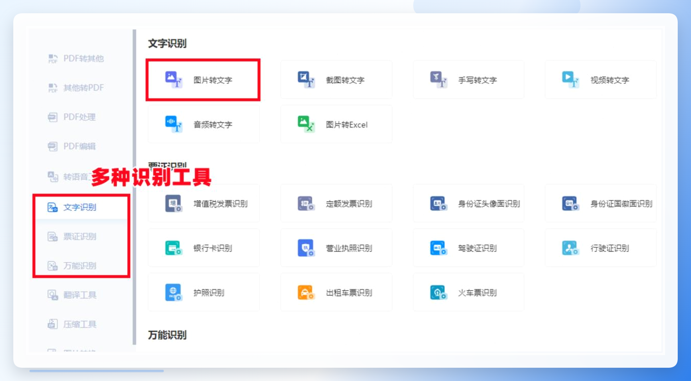Open the 营业执照识别 icon
Image resolution: width=691 pixels, height=381 pixels.
tap(306, 248)
